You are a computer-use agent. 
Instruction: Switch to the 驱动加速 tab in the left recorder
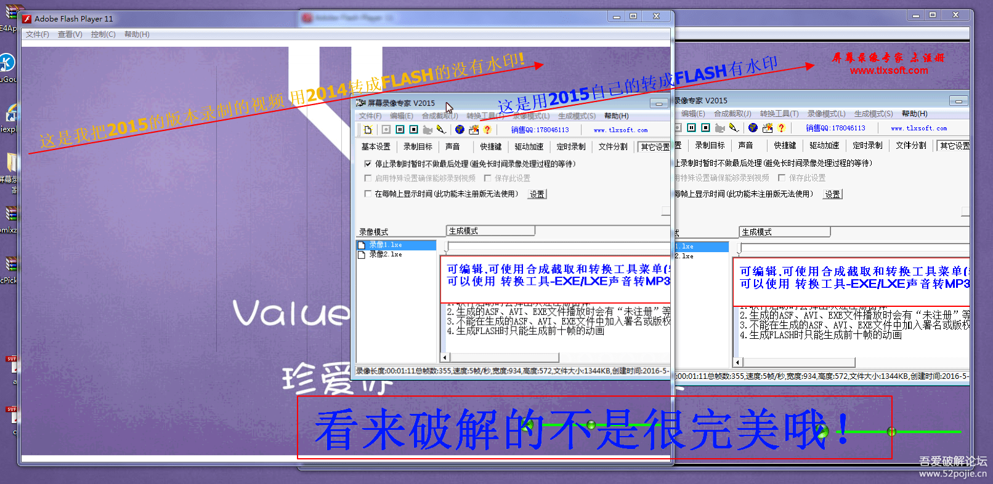(529, 147)
